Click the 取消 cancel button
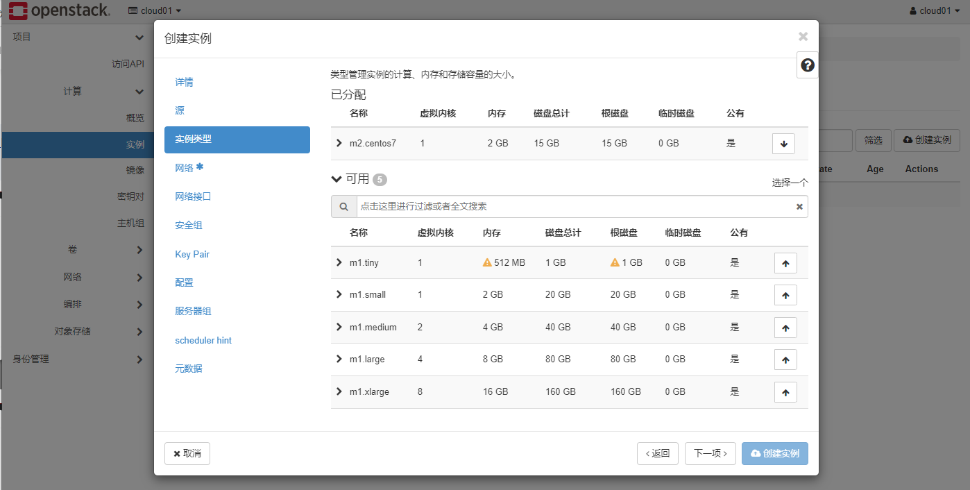This screenshot has width=970, height=490. [x=187, y=453]
